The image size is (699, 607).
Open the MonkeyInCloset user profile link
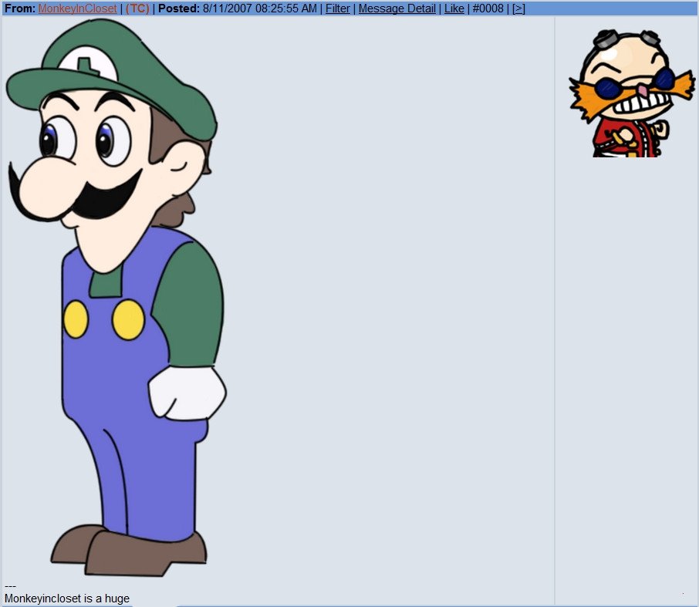(78, 8)
